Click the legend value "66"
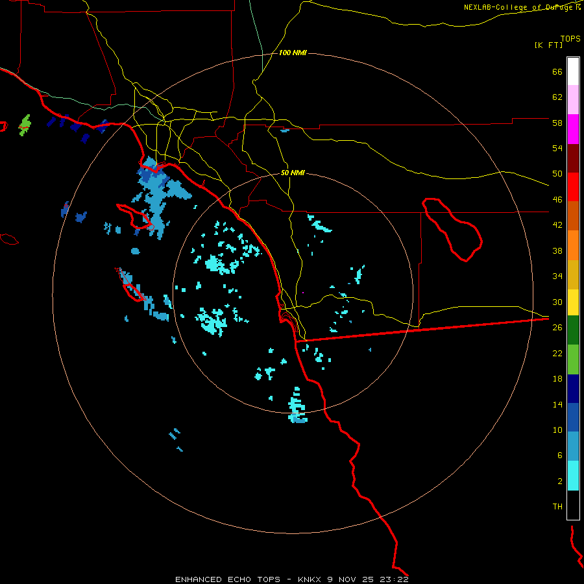Image resolution: width=584 pixels, height=584 pixels. (x=557, y=71)
